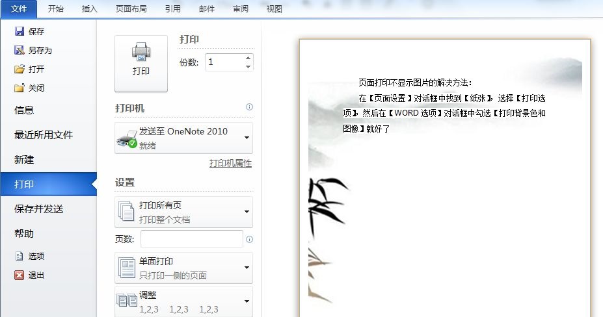Screen dimensions: 603x317
Task: Click the Open (打开) folder icon
Action: pyautogui.click(x=20, y=69)
